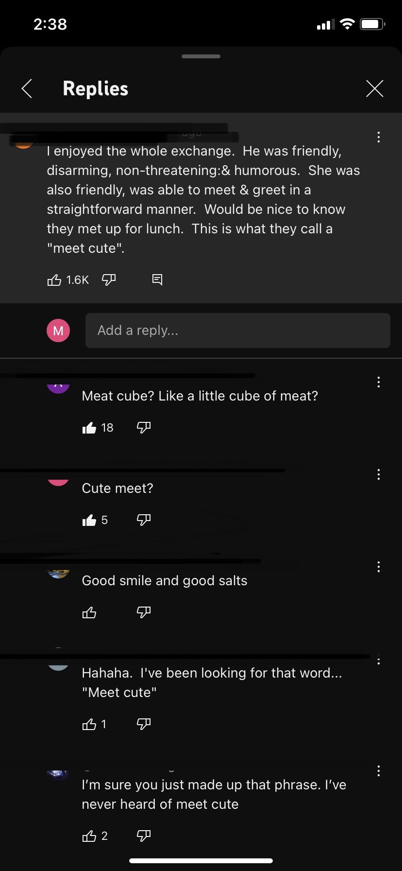Like the 'Meat cube?' reply
Viewport: 402px width, 871px height.
click(x=90, y=427)
